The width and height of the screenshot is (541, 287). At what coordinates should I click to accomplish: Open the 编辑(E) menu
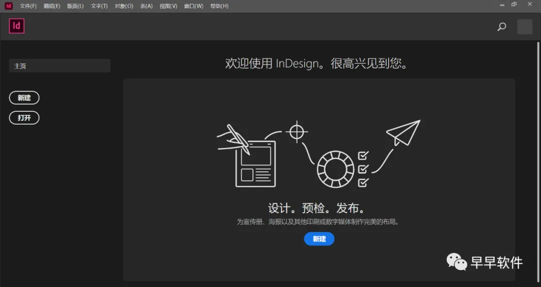(52, 6)
